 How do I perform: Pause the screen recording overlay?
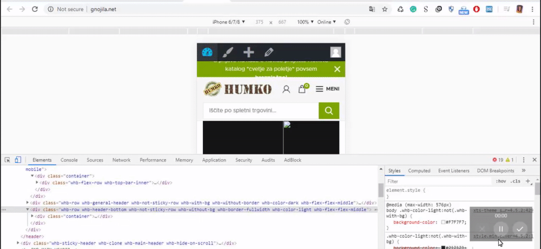tap(501, 228)
